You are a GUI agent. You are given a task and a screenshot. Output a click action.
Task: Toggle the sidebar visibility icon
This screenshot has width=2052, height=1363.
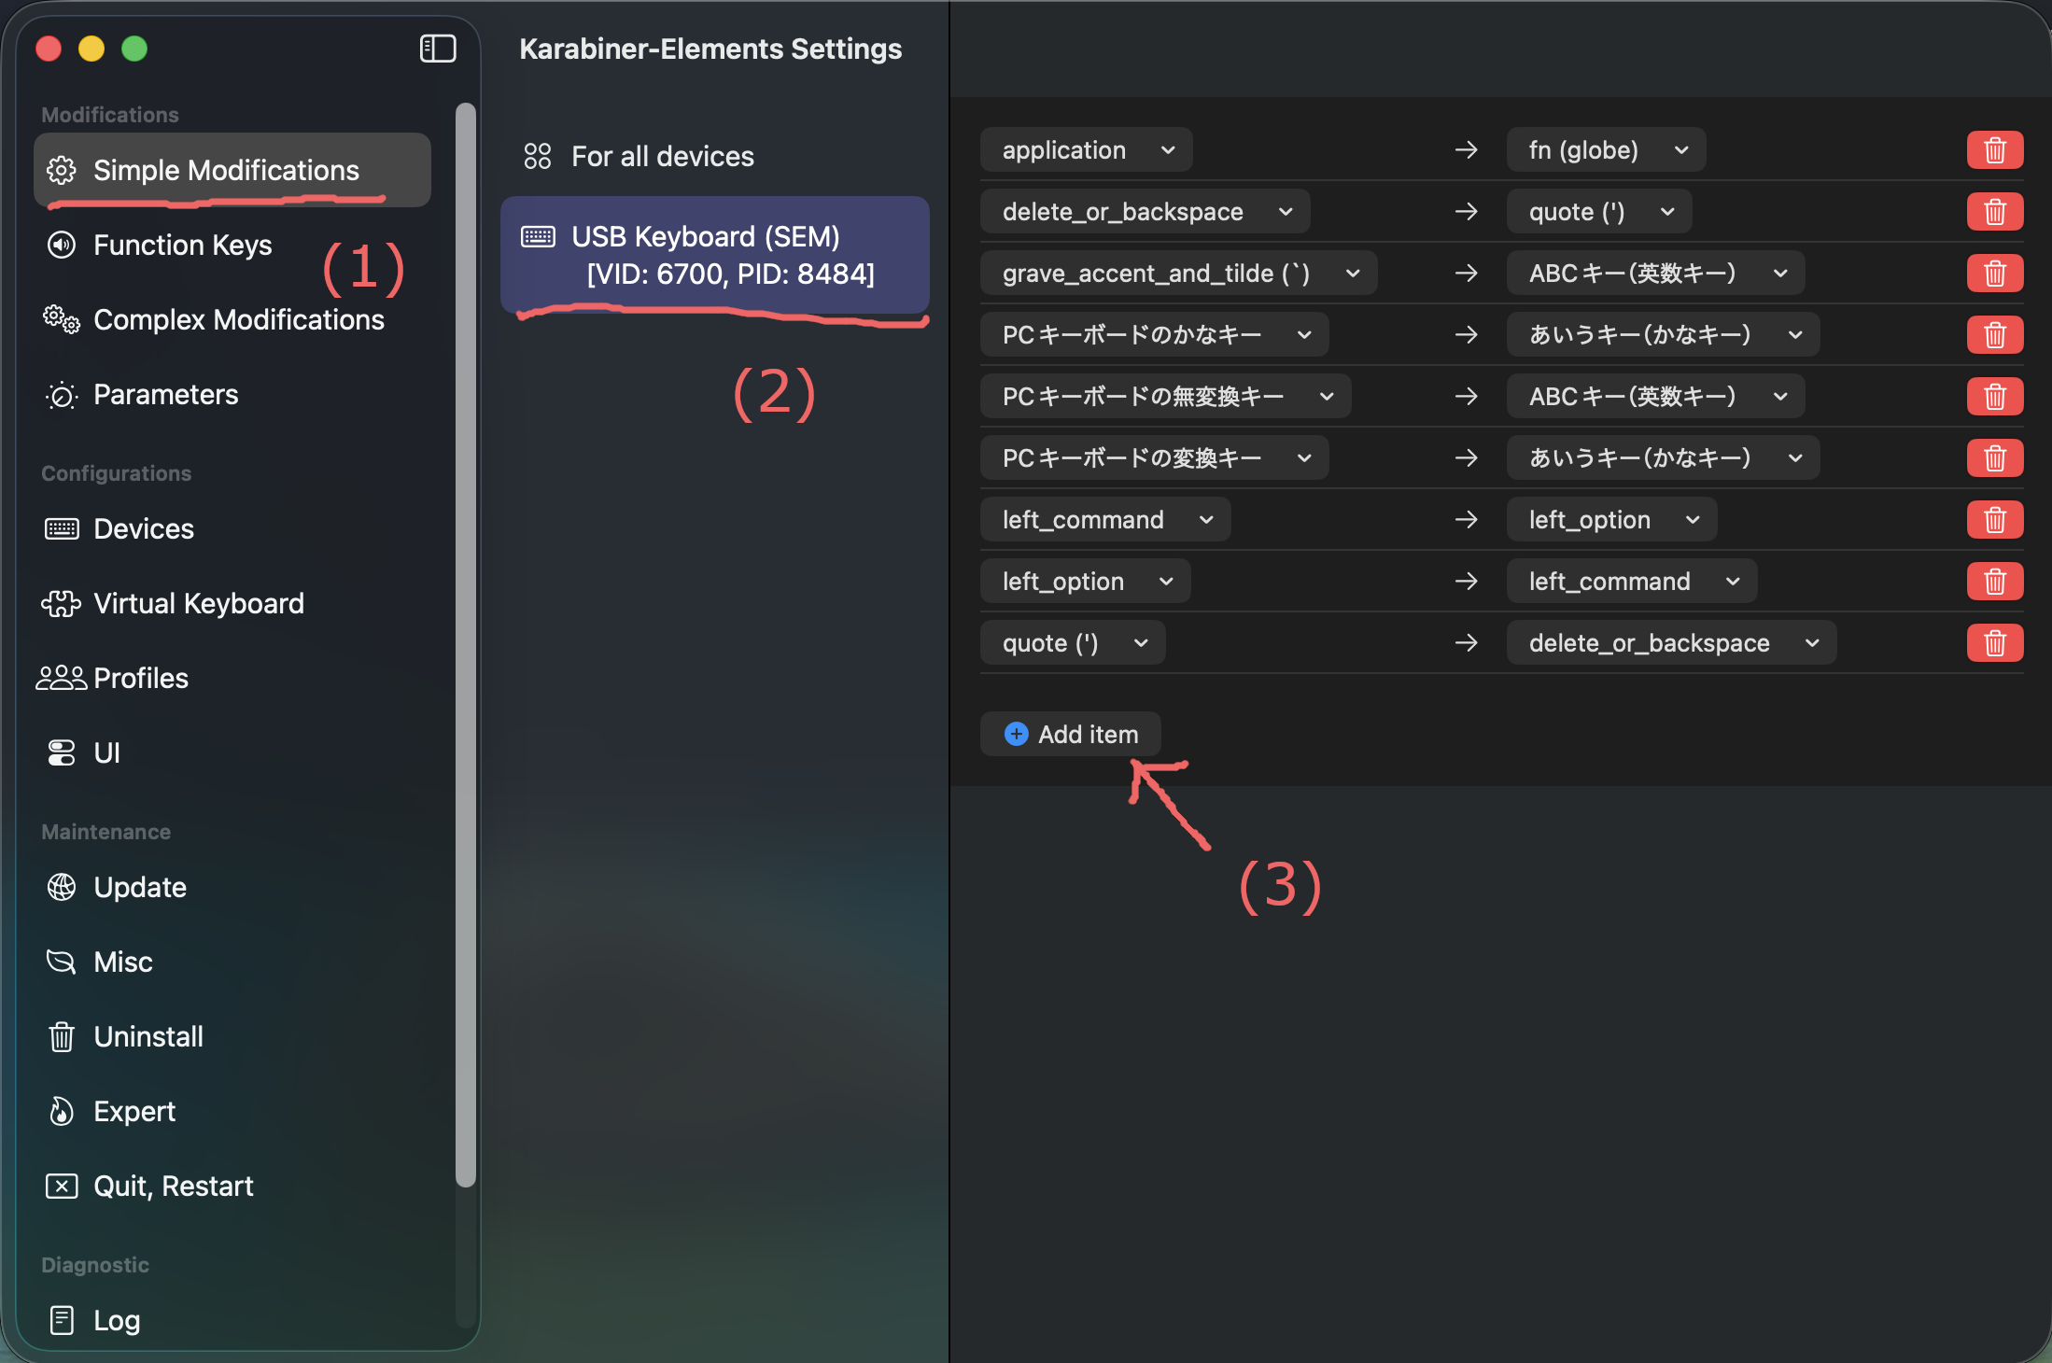pos(438,49)
